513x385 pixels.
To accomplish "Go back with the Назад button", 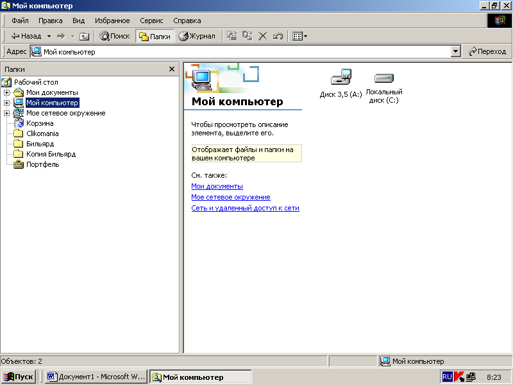I will coord(26,36).
